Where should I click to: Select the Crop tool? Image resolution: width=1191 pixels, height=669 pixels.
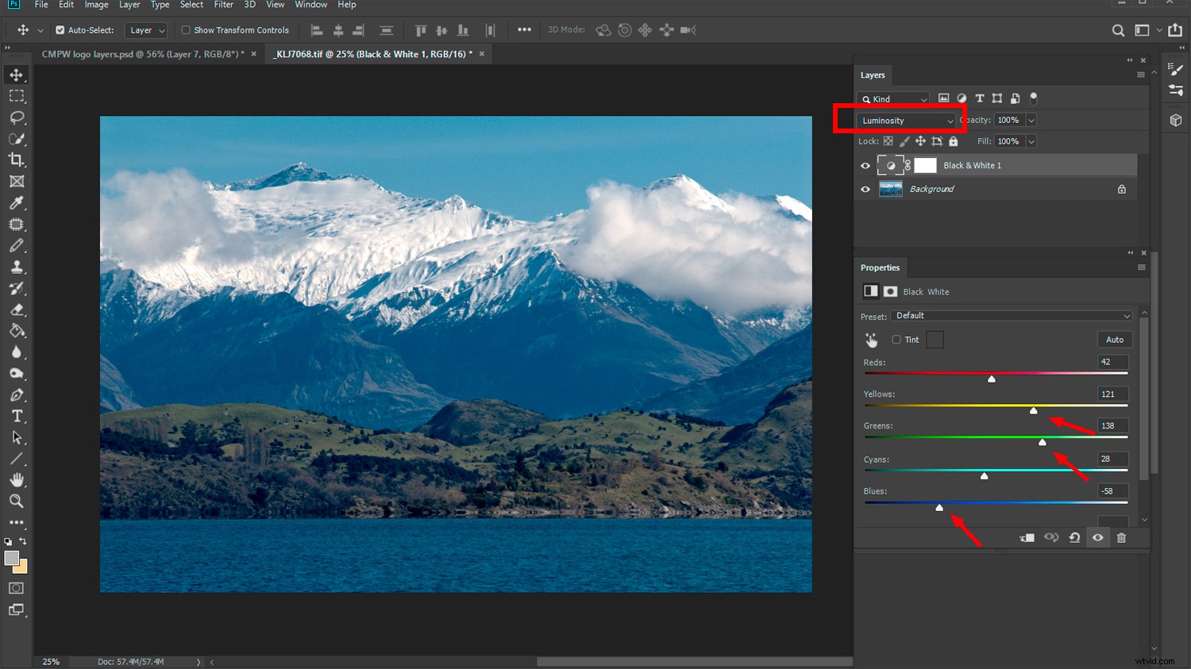click(x=17, y=160)
